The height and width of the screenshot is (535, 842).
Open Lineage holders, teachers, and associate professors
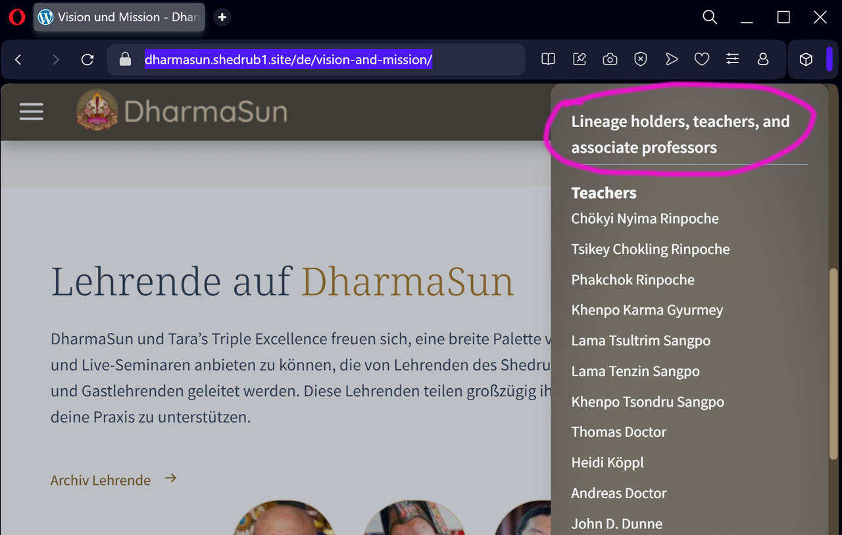click(680, 134)
